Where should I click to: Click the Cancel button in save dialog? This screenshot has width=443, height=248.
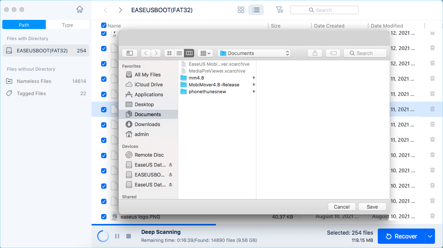(x=342, y=206)
